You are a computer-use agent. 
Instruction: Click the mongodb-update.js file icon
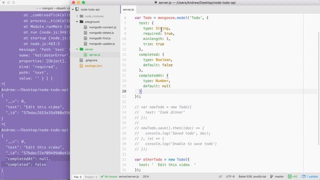[85, 43]
